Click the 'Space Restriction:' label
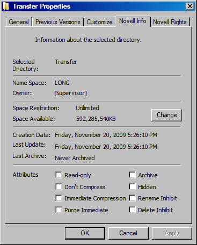The height and width of the screenshot is (245, 197). pos(36,108)
